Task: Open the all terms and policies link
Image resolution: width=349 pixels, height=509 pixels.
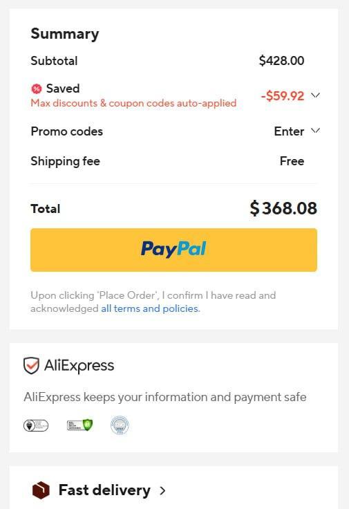Action: pyautogui.click(x=151, y=308)
